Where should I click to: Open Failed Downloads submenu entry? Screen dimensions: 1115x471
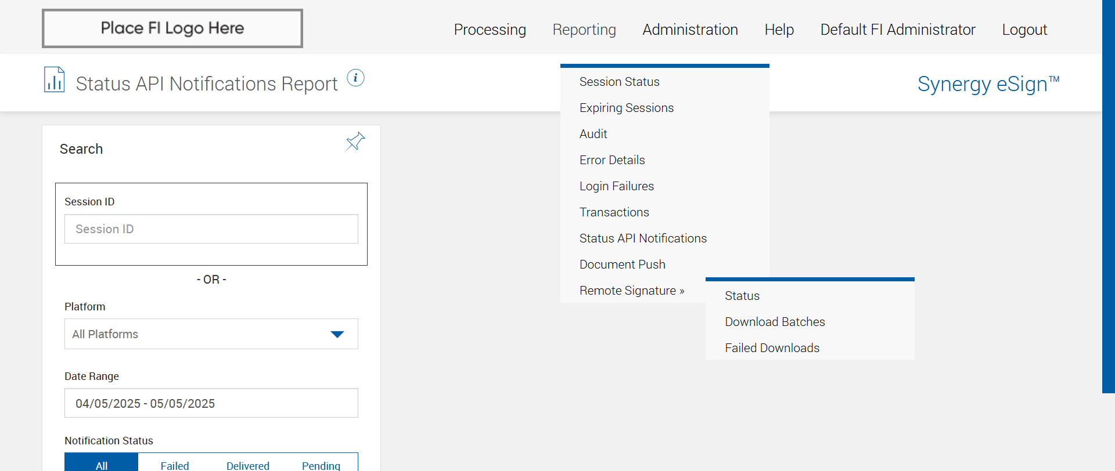coord(772,348)
